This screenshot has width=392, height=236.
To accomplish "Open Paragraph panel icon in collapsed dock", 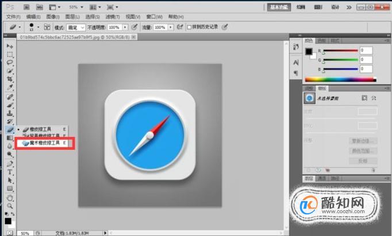I will tap(296, 73).
